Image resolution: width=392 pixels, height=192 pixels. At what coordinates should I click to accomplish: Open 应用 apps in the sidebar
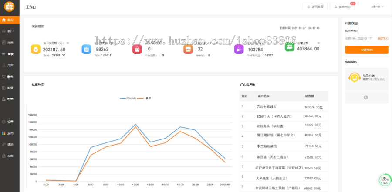point(10,133)
